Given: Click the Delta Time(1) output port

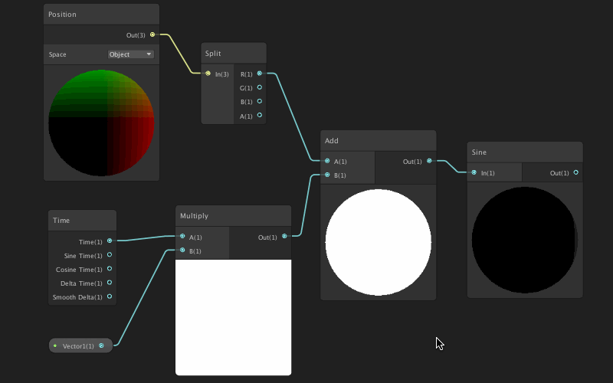Looking at the screenshot, I should [110, 283].
